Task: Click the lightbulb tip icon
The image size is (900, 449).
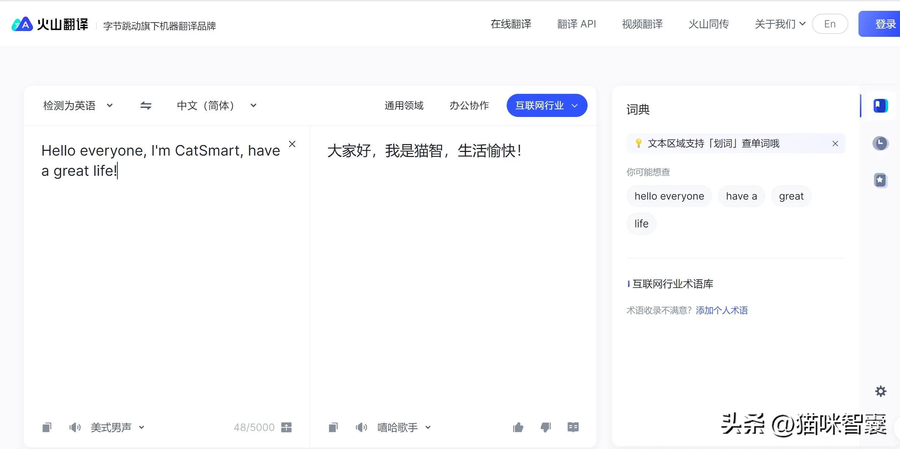Action: point(639,143)
